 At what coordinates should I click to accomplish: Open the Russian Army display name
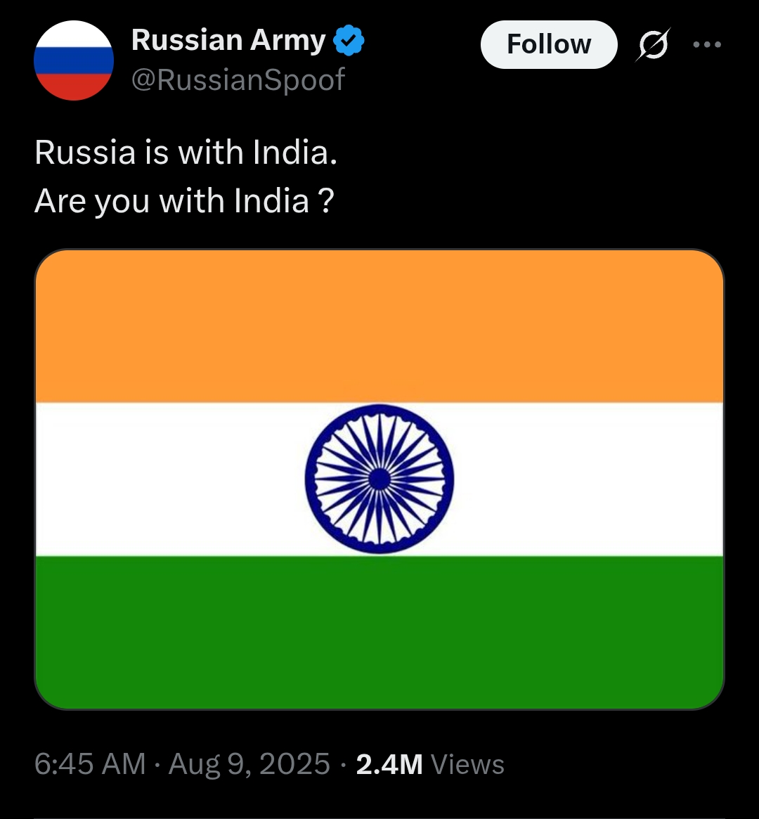[x=228, y=41]
